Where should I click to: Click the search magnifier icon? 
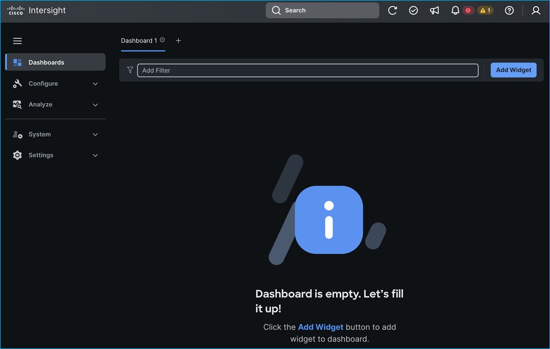click(x=276, y=11)
